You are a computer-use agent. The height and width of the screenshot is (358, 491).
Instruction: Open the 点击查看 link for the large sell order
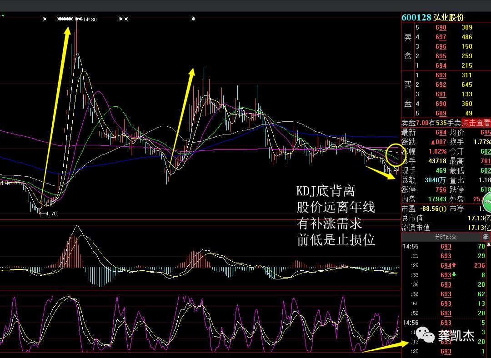476,123
